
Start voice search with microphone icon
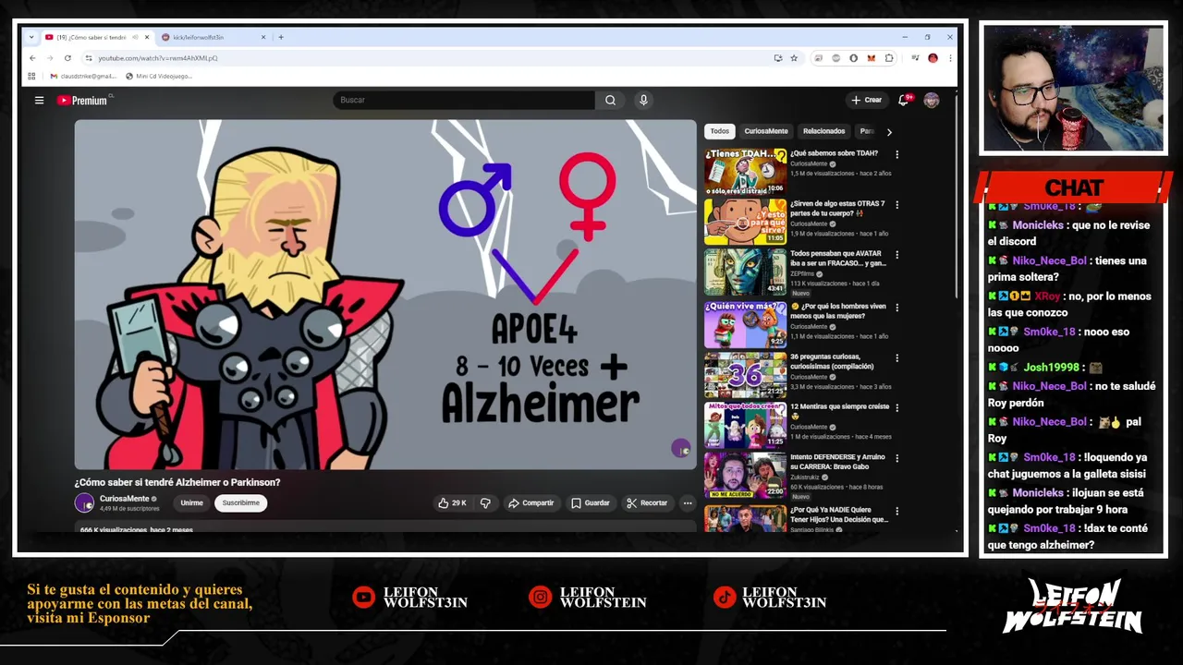tap(643, 100)
